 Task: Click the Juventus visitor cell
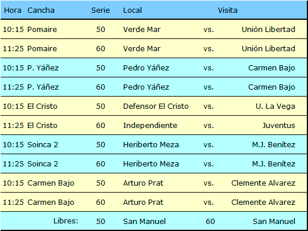pyautogui.click(x=279, y=126)
